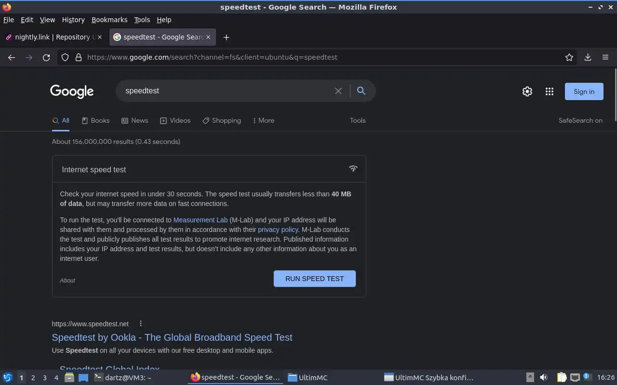Click the Sign in button

tap(584, 91)
